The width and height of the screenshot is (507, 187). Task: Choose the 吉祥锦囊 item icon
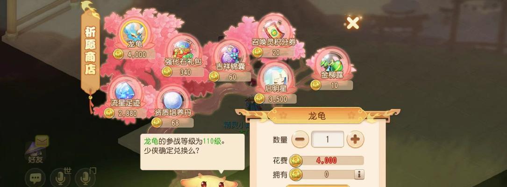pos(230,53)
